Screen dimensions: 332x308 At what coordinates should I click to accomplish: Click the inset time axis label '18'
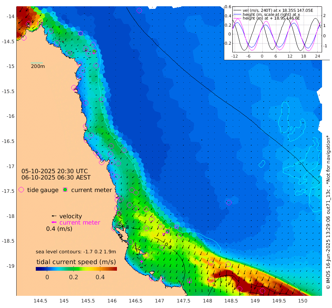304,56
